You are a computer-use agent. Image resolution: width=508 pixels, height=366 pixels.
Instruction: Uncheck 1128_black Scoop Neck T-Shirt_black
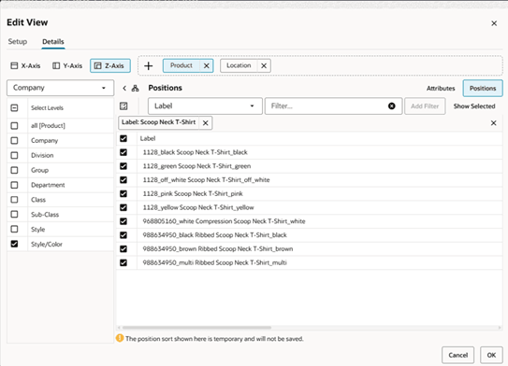[x=123, y=152]
